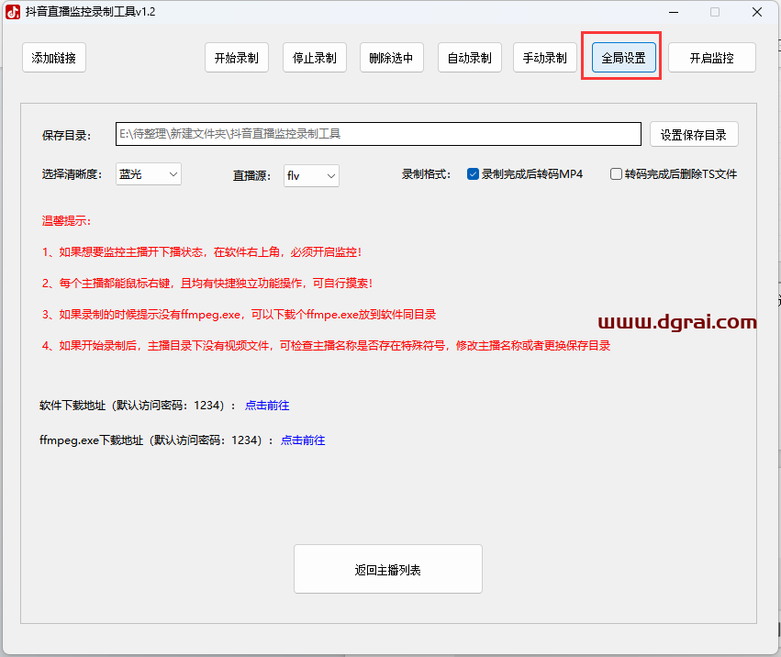Click the 温馨提示 heading text
The image size is (781, 657).
(x=66, y=221)
